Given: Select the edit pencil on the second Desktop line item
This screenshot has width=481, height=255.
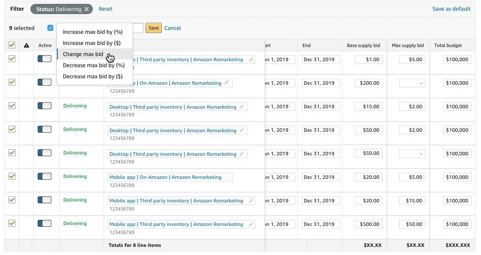Looking at the screenshot, I should tap(242, 130).
